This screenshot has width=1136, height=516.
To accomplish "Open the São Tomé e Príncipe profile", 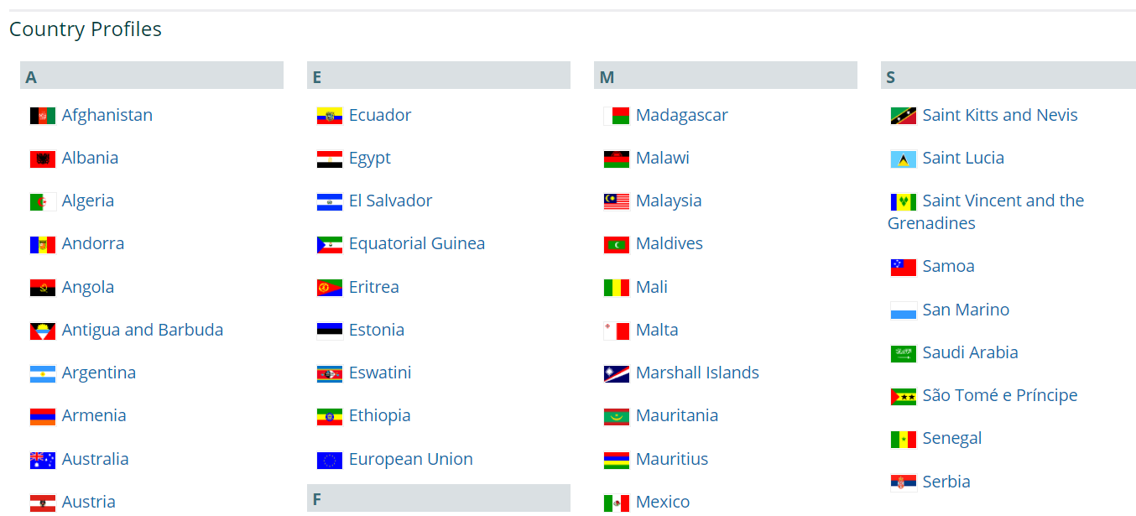I will (1000, 395).
